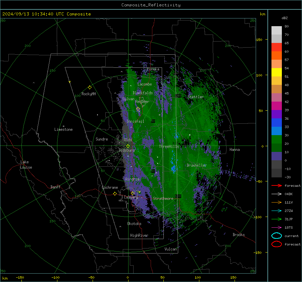Click the Innisfail city label
Screen dimensions: 302x282
tap(135, 121)
